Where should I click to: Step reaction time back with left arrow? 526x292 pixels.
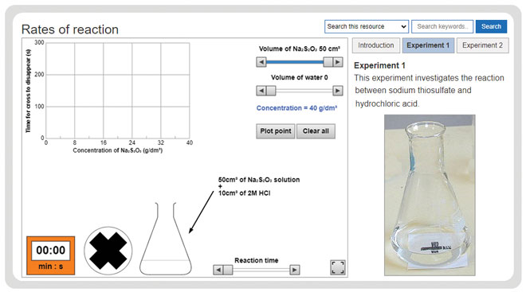(218, 270)
